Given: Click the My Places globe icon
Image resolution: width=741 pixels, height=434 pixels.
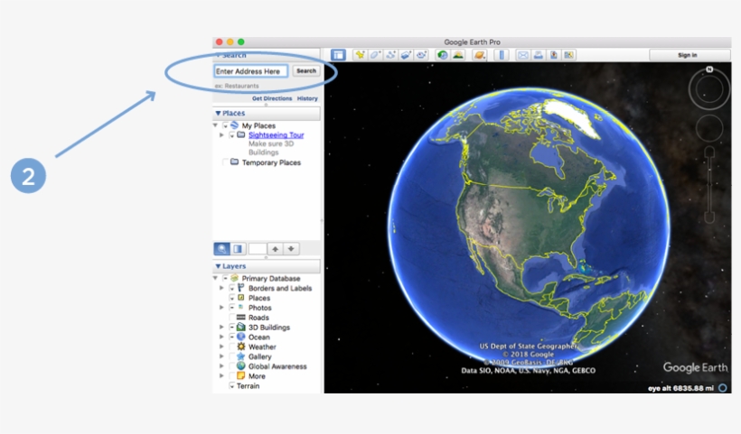Looking at the screenshot, I should (234, 125).
